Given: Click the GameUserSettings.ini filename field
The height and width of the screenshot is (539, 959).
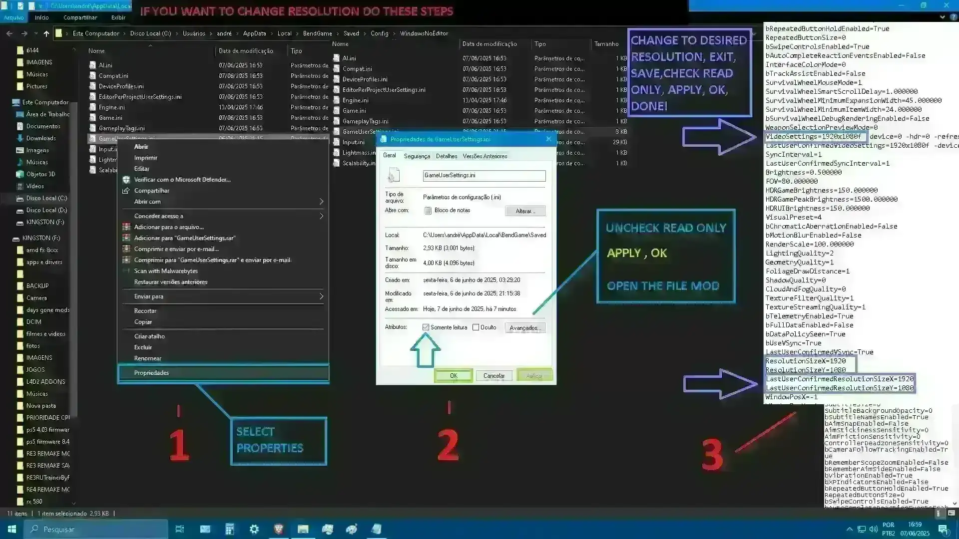Looking at the screenshot, I should pyautogui.click(x=483, y=176).
